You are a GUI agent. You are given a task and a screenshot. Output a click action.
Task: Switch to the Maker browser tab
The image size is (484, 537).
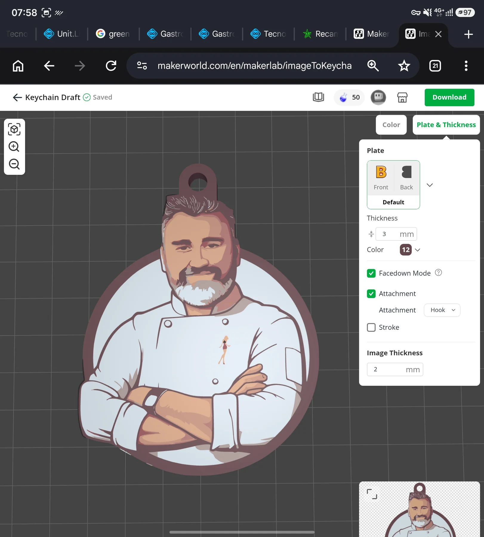coord(372,34)
